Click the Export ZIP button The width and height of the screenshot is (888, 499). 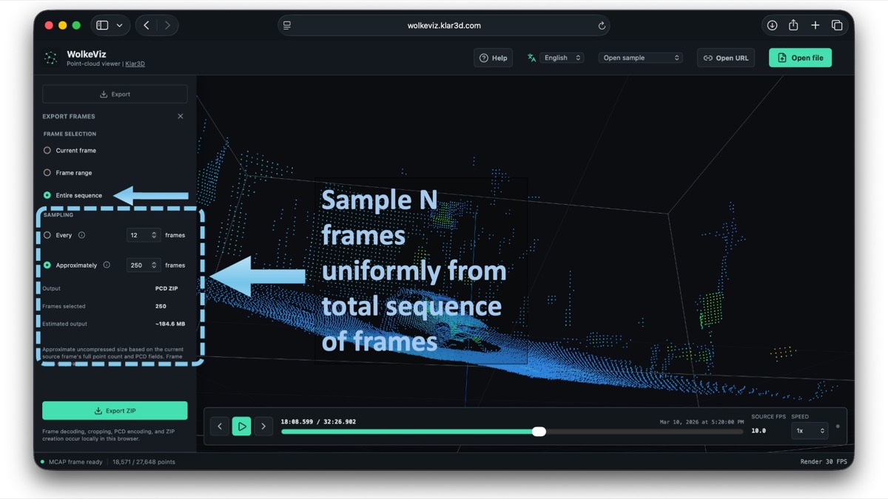click(x=115, y=410)
